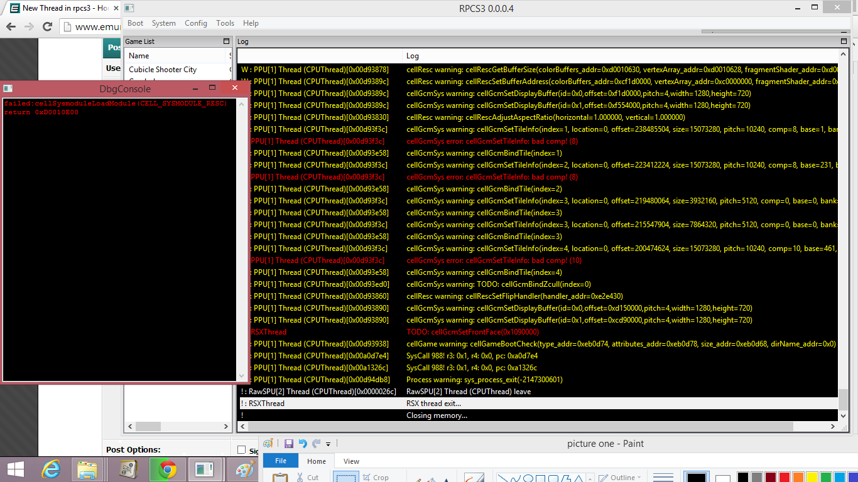Open File Explorer from the taskbar
Viewport: 858px width, 482px height.
pyautogui.click(x=87, y=469)
